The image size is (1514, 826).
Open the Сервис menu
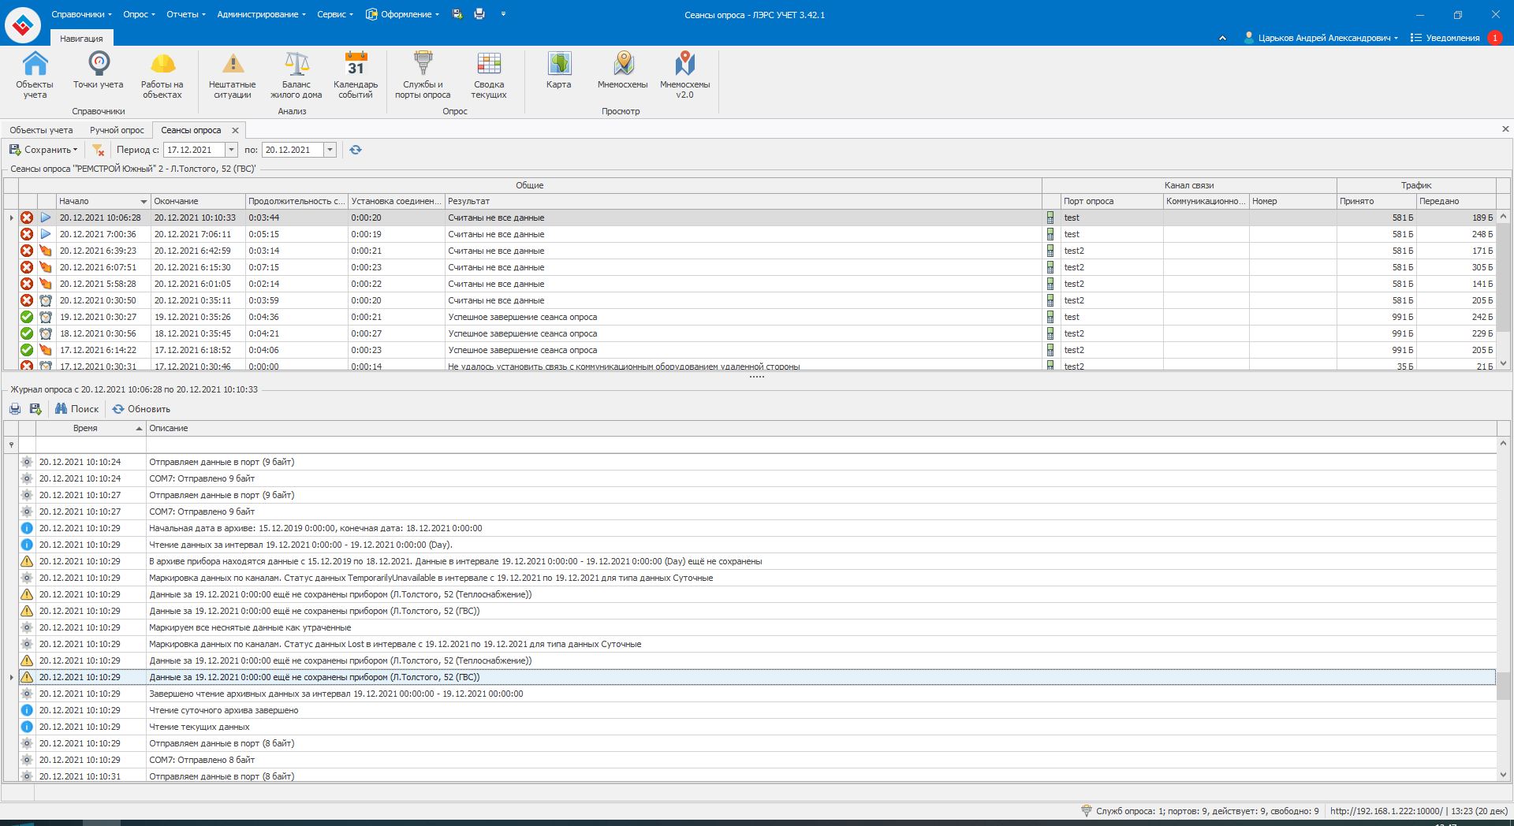[334, 14]
